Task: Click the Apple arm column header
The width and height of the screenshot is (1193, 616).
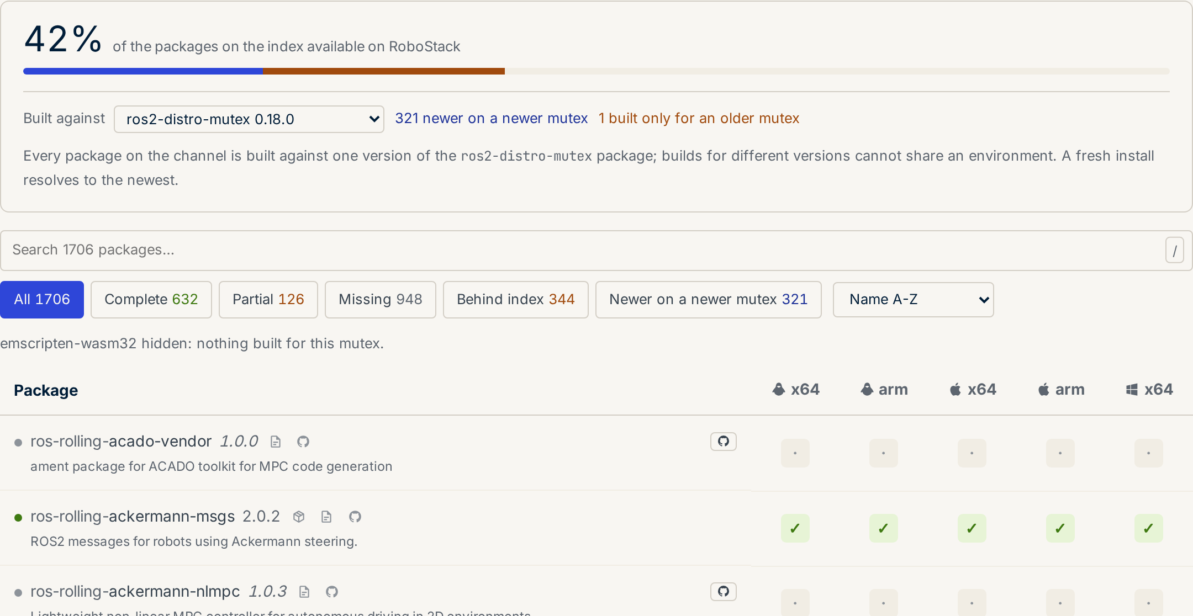Action: point(1060,390)
